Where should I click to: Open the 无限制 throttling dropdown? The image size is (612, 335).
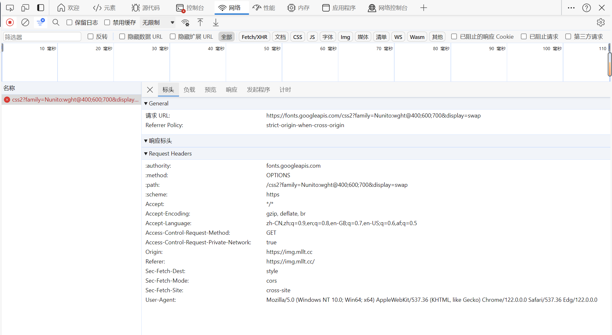pyautogui.click(x=158, y=22)
